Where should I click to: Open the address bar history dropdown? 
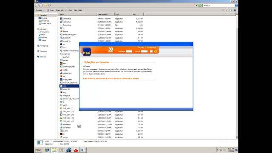[x=196, y=6]
